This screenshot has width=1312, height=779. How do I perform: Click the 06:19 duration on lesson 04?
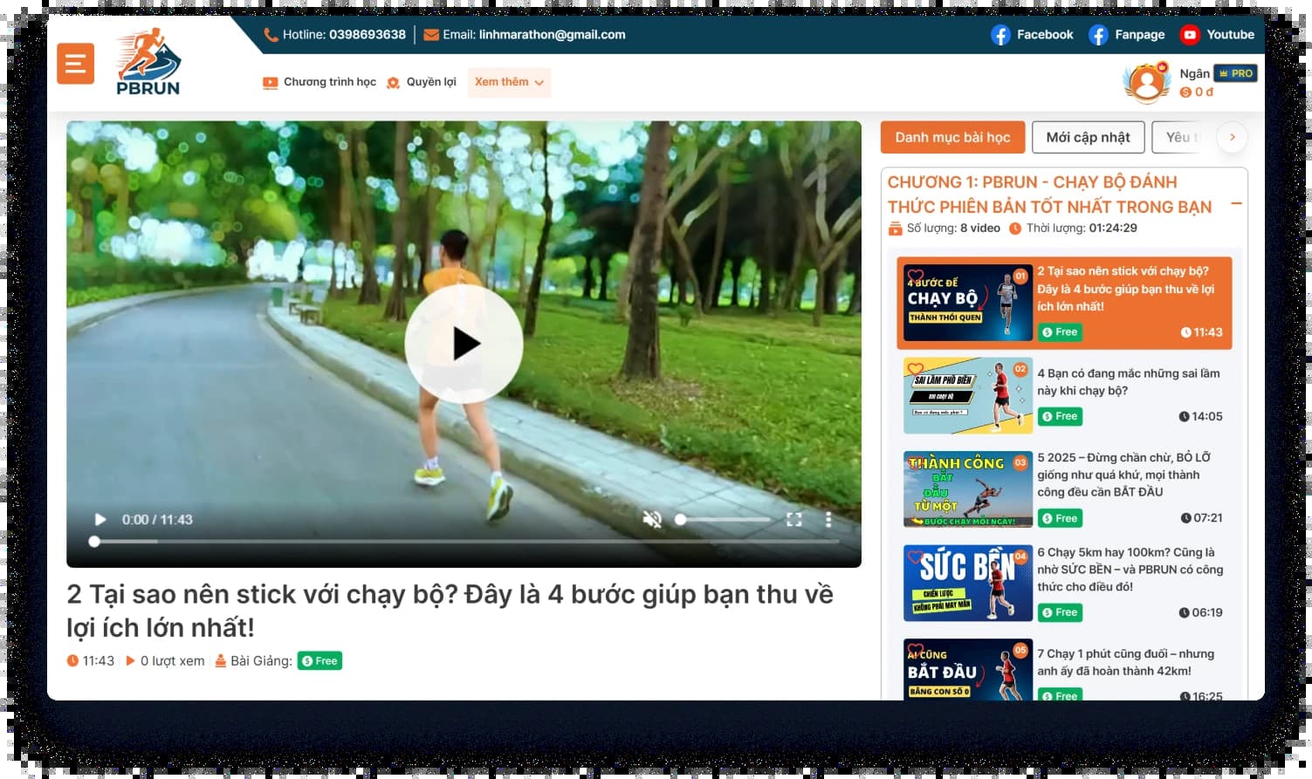[1201, 612]
